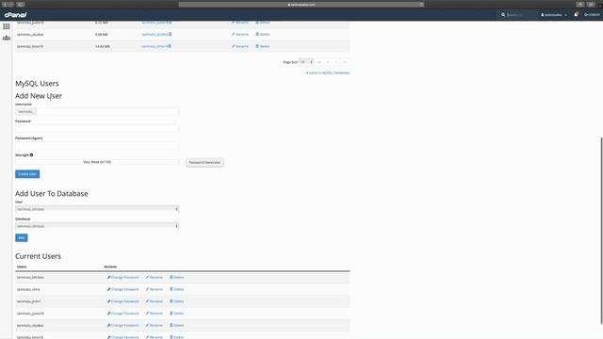Expand the account username menu in header

554,15
